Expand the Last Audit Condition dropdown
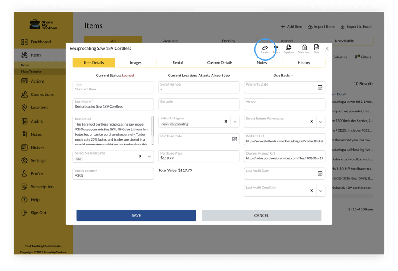 (321, 191)
